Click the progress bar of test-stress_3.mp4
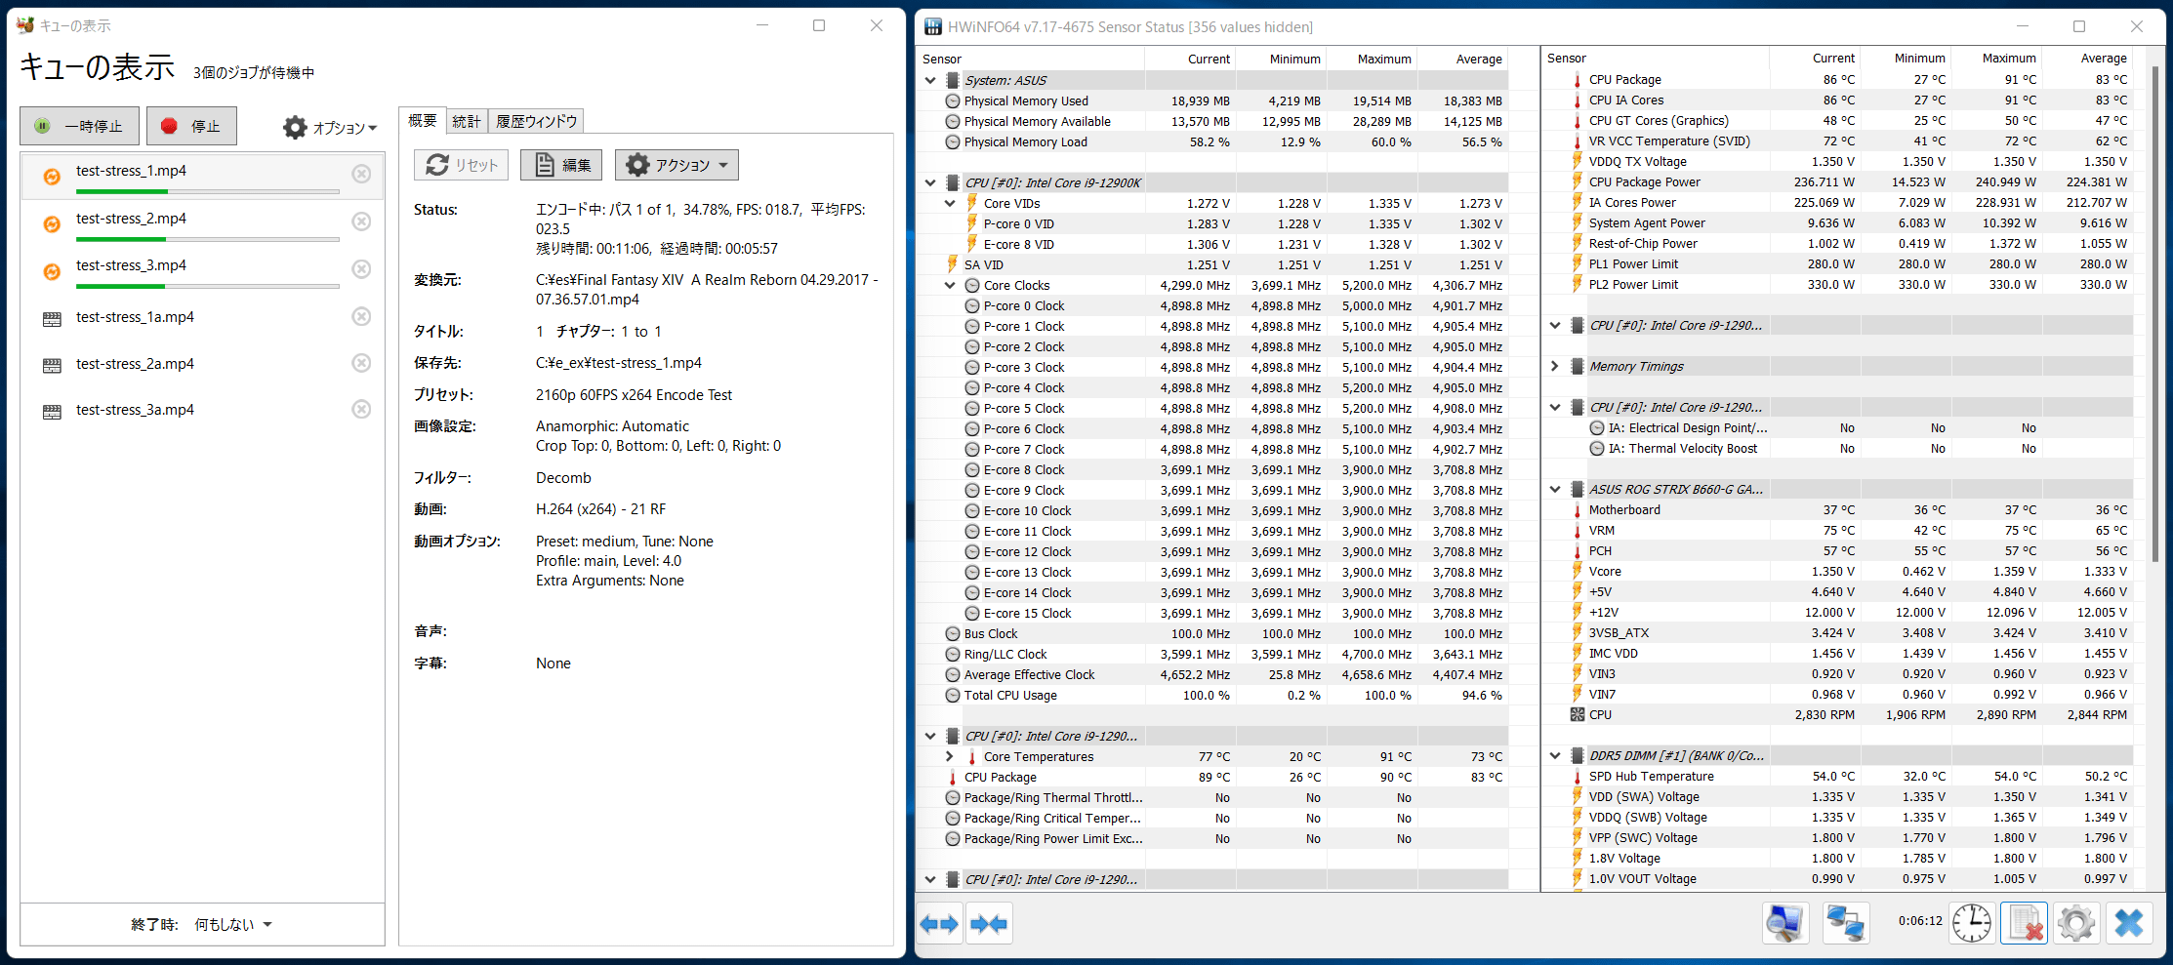Viewport: 2173px width, 965px height. [x=208, y=286]
